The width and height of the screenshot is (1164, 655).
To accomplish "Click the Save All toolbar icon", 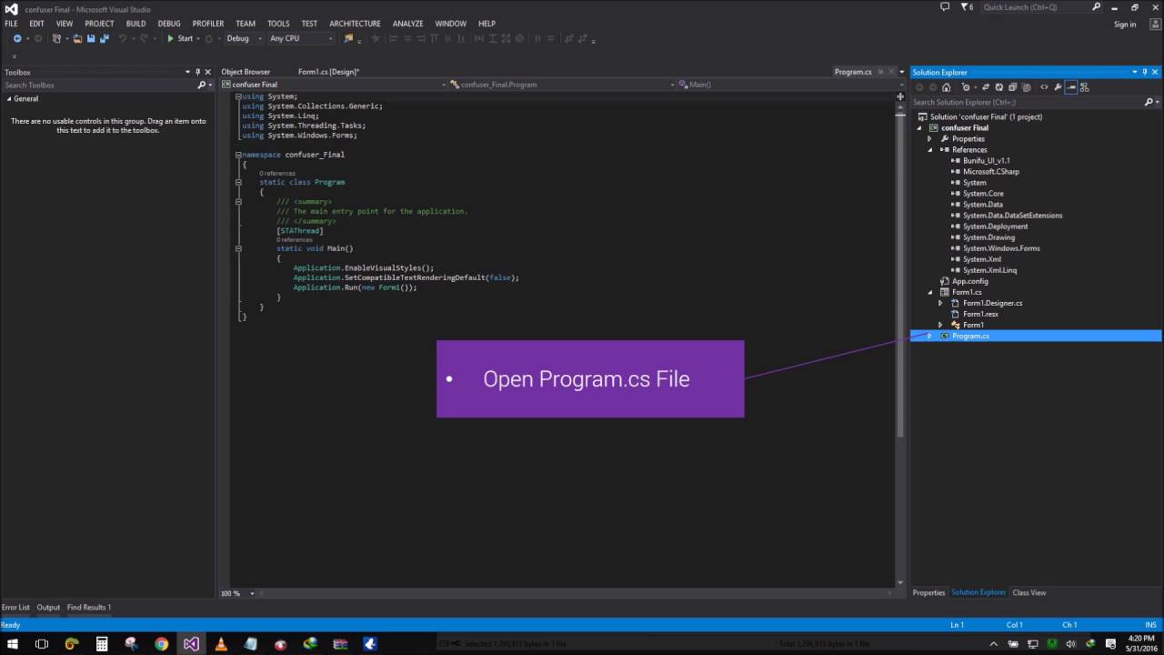I will (105, 38).
